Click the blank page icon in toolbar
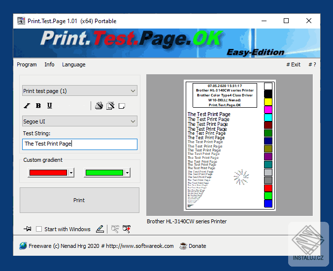Screen dimensions: 333x271 [122, 106]
